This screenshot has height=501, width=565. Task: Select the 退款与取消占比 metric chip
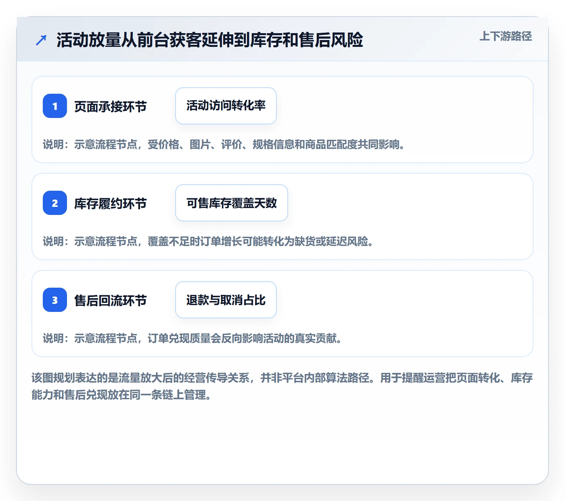pyautogui.click(x=226, y=300)
